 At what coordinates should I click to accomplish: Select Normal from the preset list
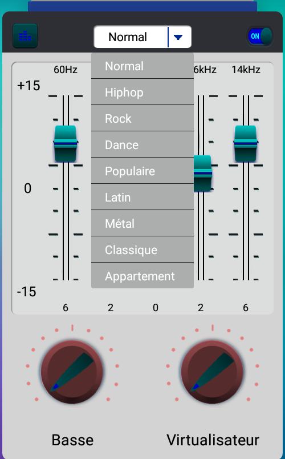[x=142, y=66]
